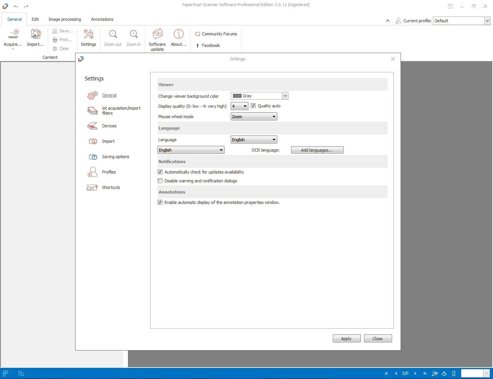
Task: Switch to the Edit ribbon tab
Action: pos(35,19)
